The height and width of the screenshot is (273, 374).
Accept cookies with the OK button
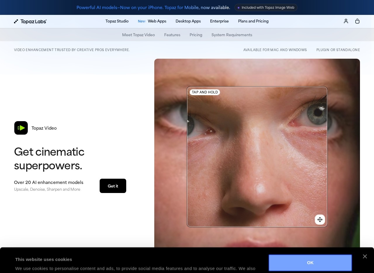tap(310, 263)
